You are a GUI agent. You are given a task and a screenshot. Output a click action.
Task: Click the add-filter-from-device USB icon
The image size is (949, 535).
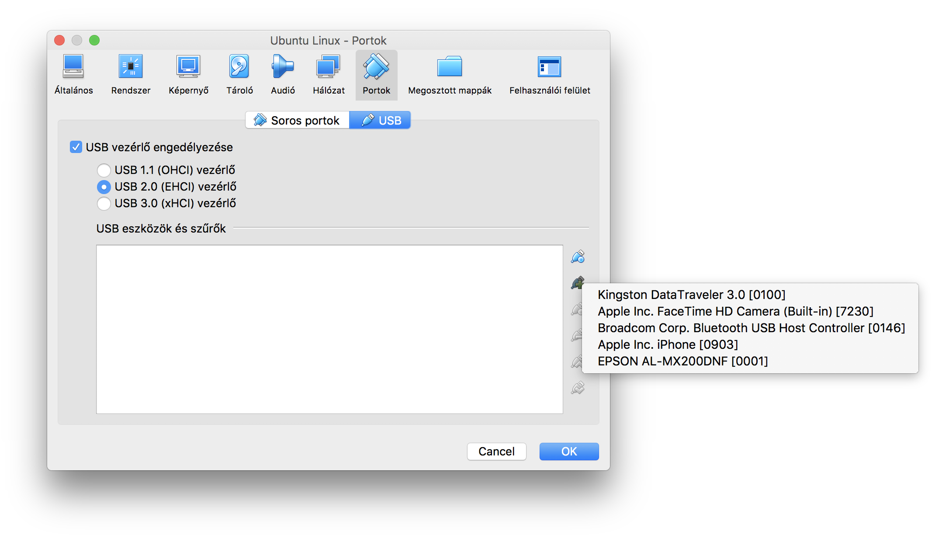click(578, 283)
